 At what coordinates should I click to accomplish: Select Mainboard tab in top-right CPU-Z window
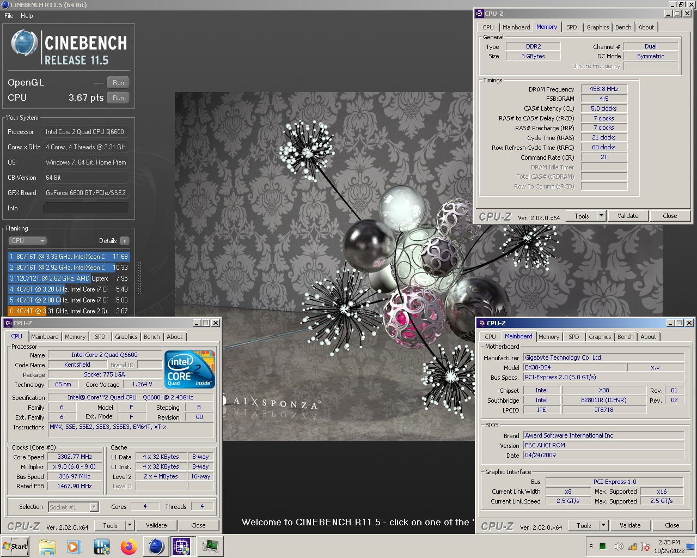(516, 27)
